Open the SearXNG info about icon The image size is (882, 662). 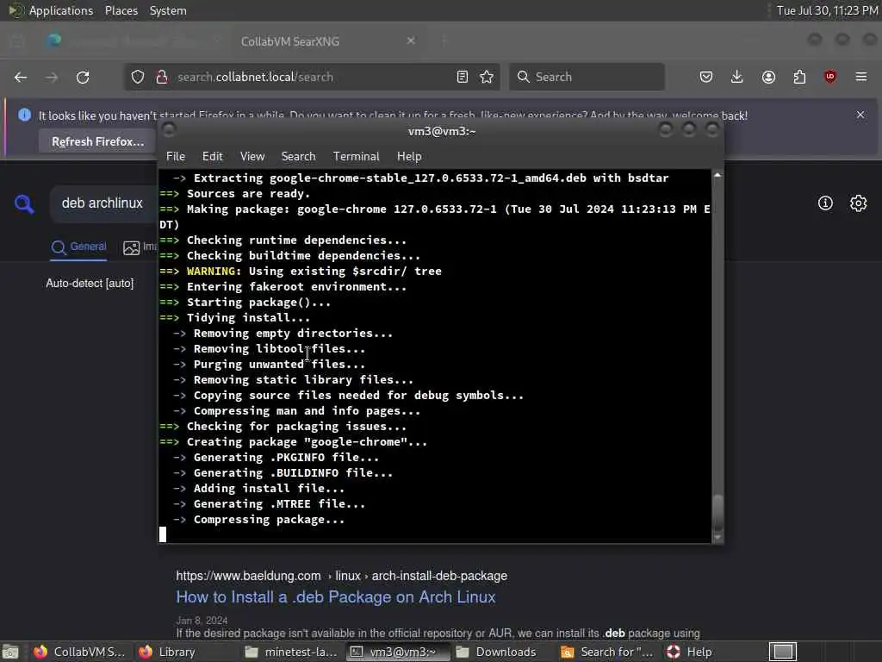click(x=825, y=203)
